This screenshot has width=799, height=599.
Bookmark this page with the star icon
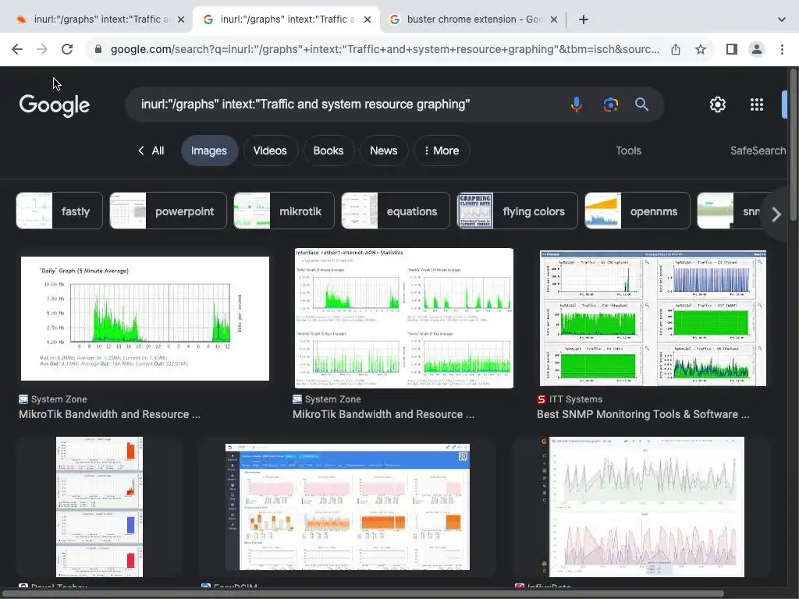tap(701, 49)
